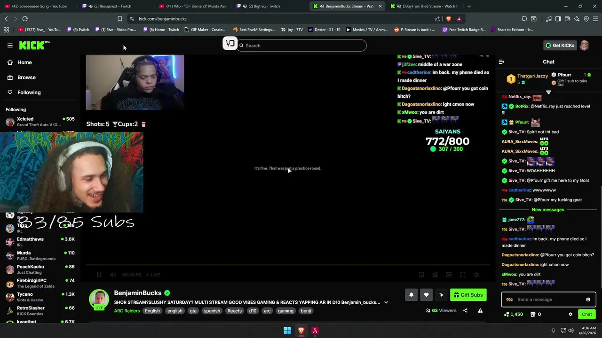602x338 pixels.
Task: Switch to the Loveeeeeee Song YouTube tab
Action: (39, 6)
